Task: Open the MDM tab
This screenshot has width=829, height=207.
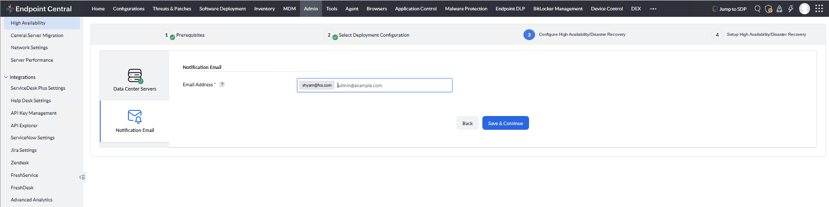Action: click(x=289, y=9)
